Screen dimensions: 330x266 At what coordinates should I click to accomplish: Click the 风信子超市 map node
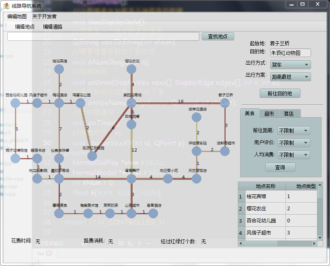tap(37, 103)
